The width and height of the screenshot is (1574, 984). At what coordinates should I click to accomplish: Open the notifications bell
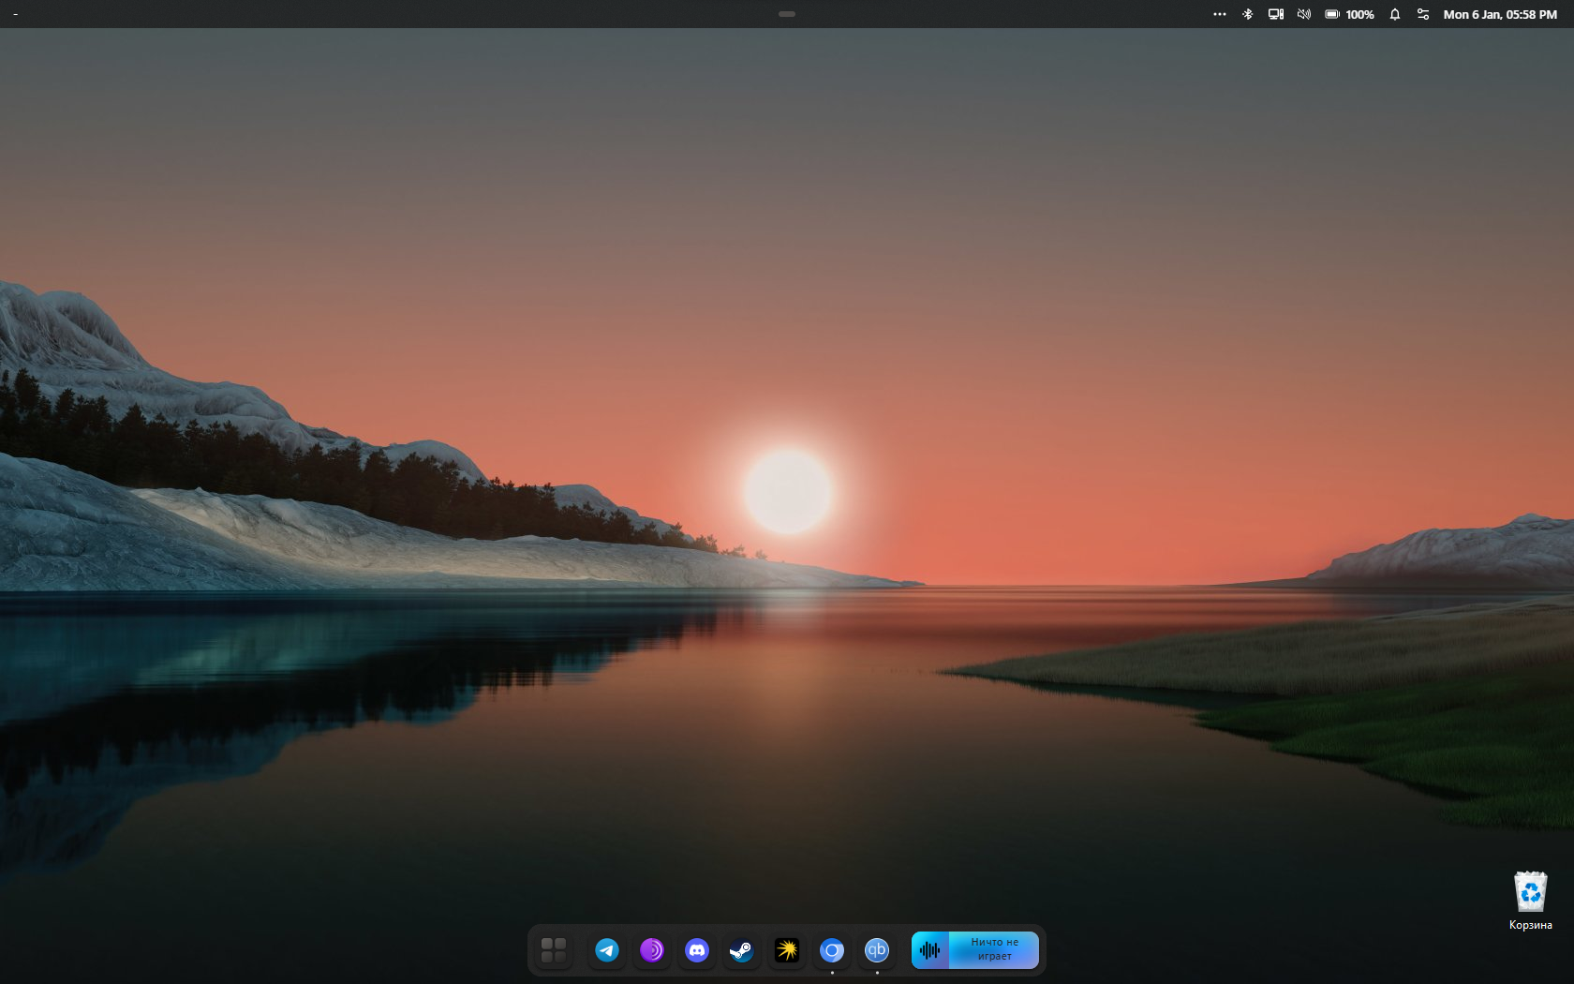click(1395, 14)
